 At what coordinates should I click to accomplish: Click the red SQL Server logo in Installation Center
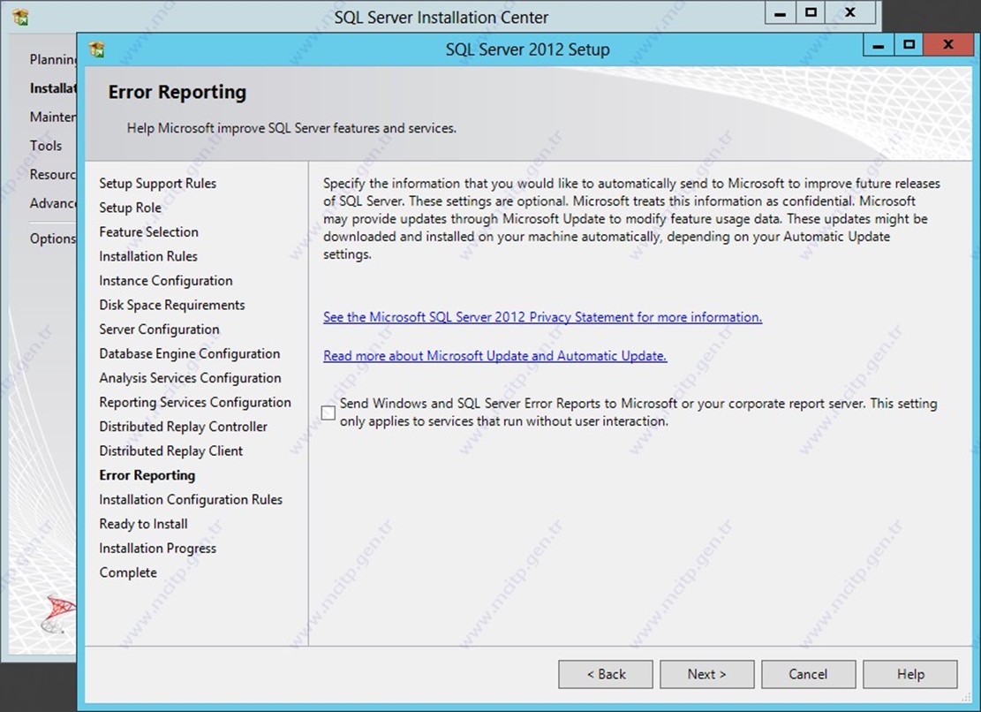tap(58, 615)
